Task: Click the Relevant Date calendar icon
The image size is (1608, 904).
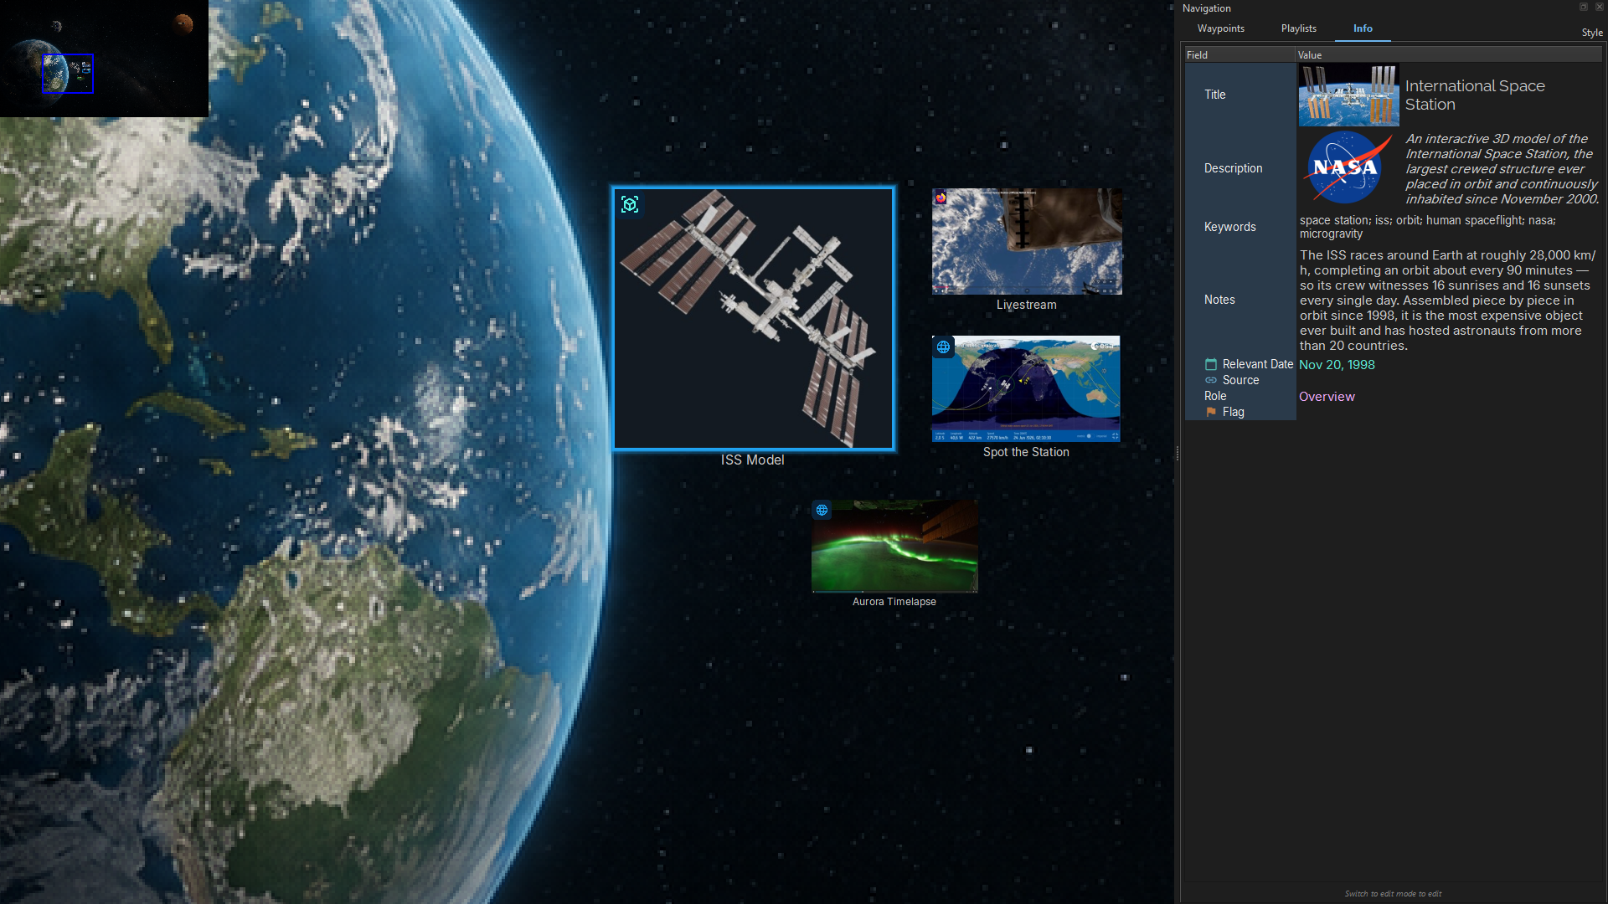Action: click(x=1211, y=364)
